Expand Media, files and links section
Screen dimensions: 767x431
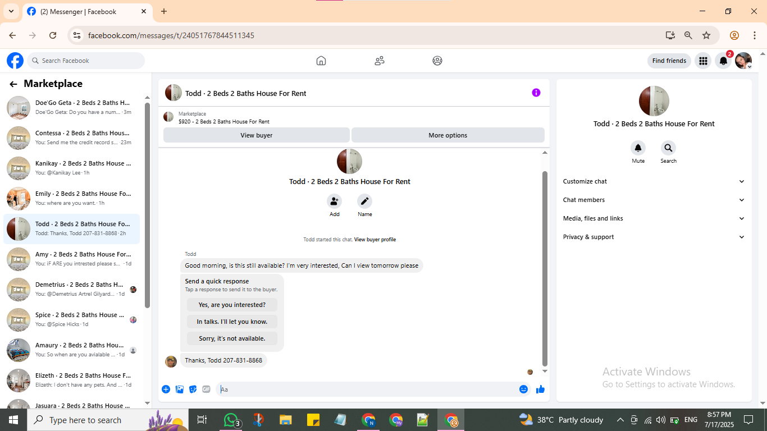(x=654, y=218)
